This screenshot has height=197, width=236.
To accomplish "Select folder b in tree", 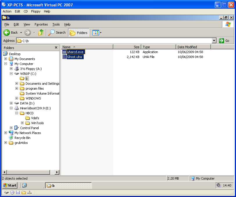I will [x=26, y=78].
